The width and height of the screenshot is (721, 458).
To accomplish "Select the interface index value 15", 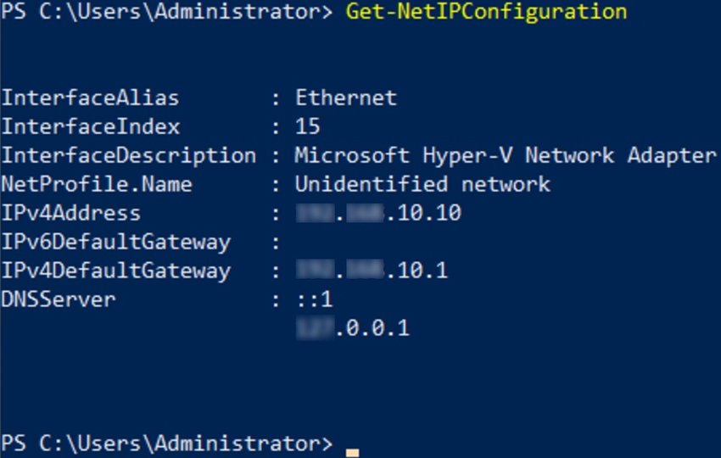I will pyautogui.click(x=307, y=126).
